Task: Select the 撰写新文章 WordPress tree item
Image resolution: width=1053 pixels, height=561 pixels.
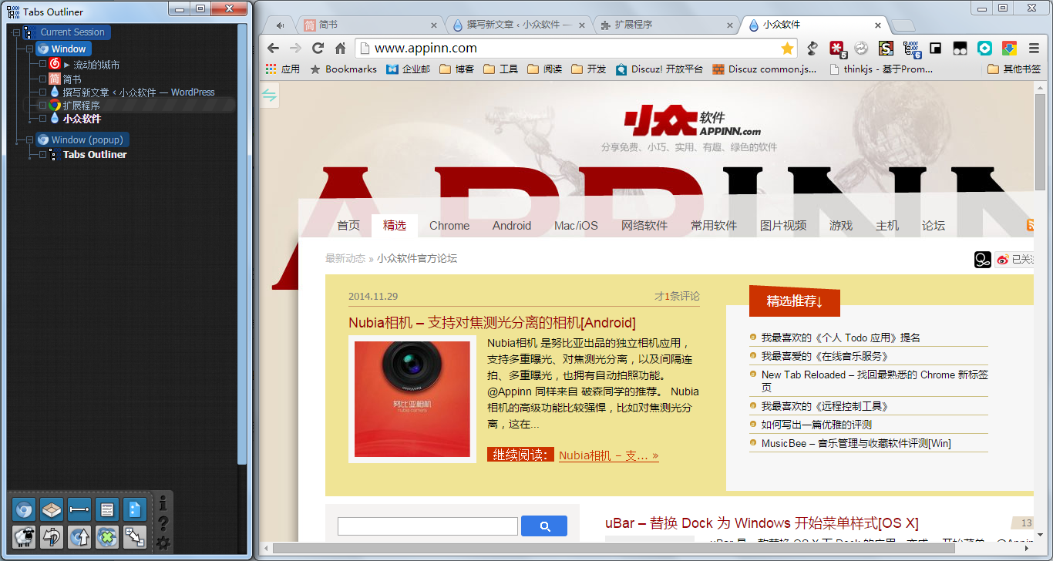Action: point(139,92)
